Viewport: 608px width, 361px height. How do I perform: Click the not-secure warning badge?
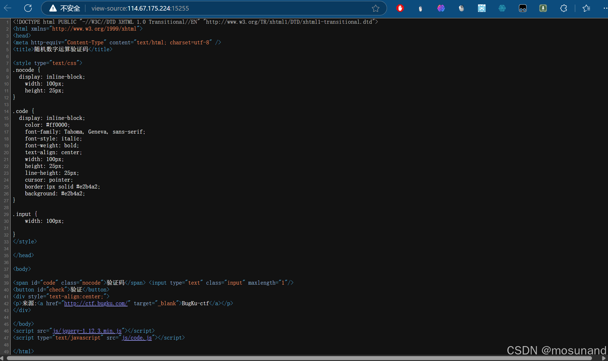tap(65, 8)
